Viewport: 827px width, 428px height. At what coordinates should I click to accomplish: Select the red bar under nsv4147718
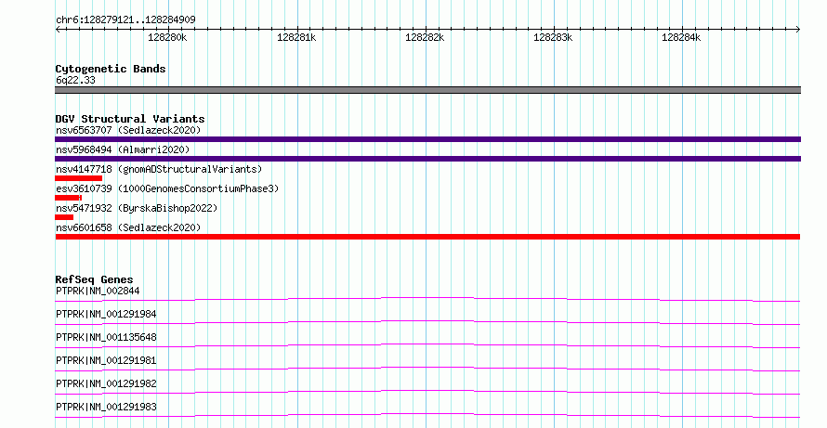[x=79, y=178]
